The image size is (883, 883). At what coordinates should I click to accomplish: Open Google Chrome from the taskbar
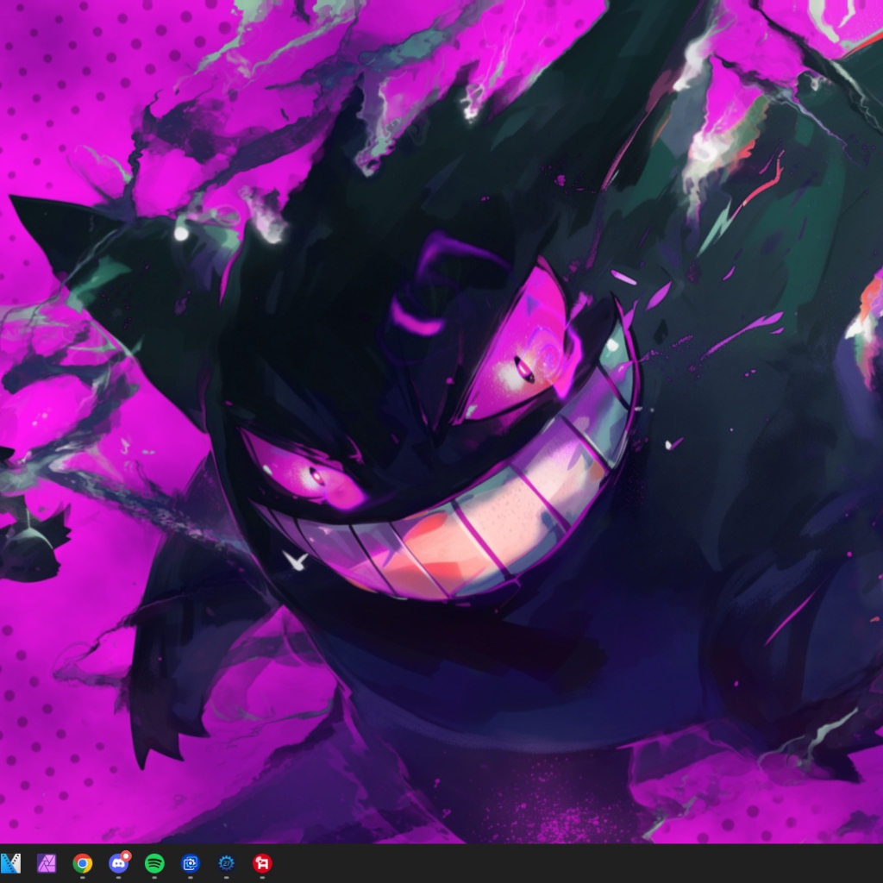tap(82, 862)
